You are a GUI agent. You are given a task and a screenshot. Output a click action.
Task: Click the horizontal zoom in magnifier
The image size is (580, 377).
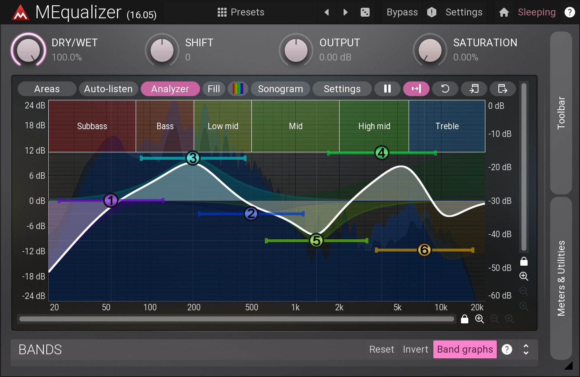click(x=480, y=319)
